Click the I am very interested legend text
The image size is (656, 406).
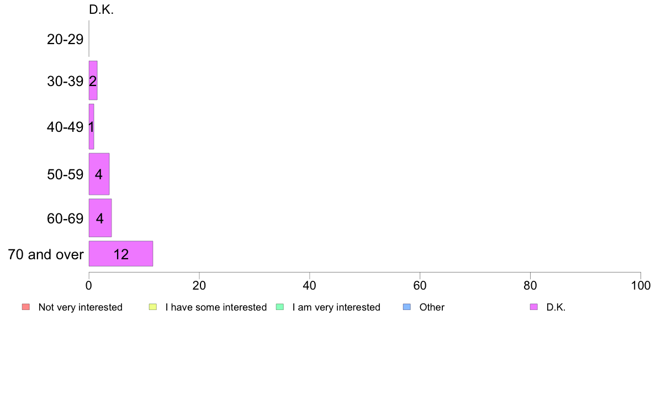point(336,307)
